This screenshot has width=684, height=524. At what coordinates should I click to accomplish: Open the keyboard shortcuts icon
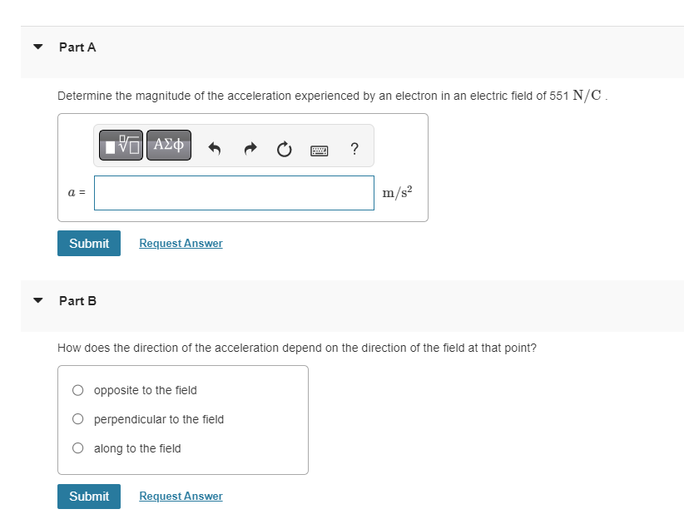click(320, 151)
